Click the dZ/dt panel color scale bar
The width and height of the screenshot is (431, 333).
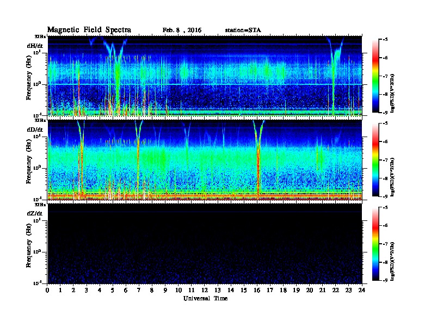coord(375,244)
